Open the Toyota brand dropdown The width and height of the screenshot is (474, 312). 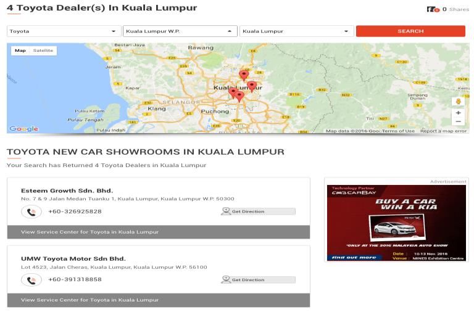pyautogui.click(x=64, y=31)
